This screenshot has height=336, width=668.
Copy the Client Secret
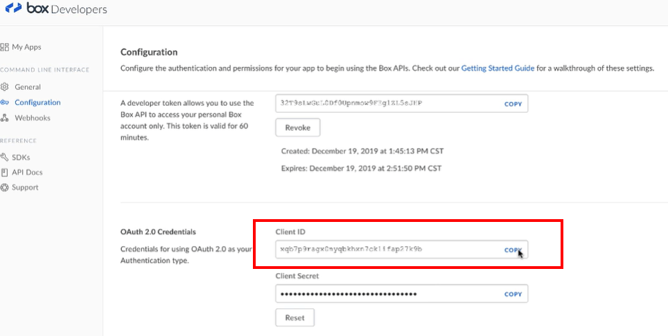click(513, 295)
